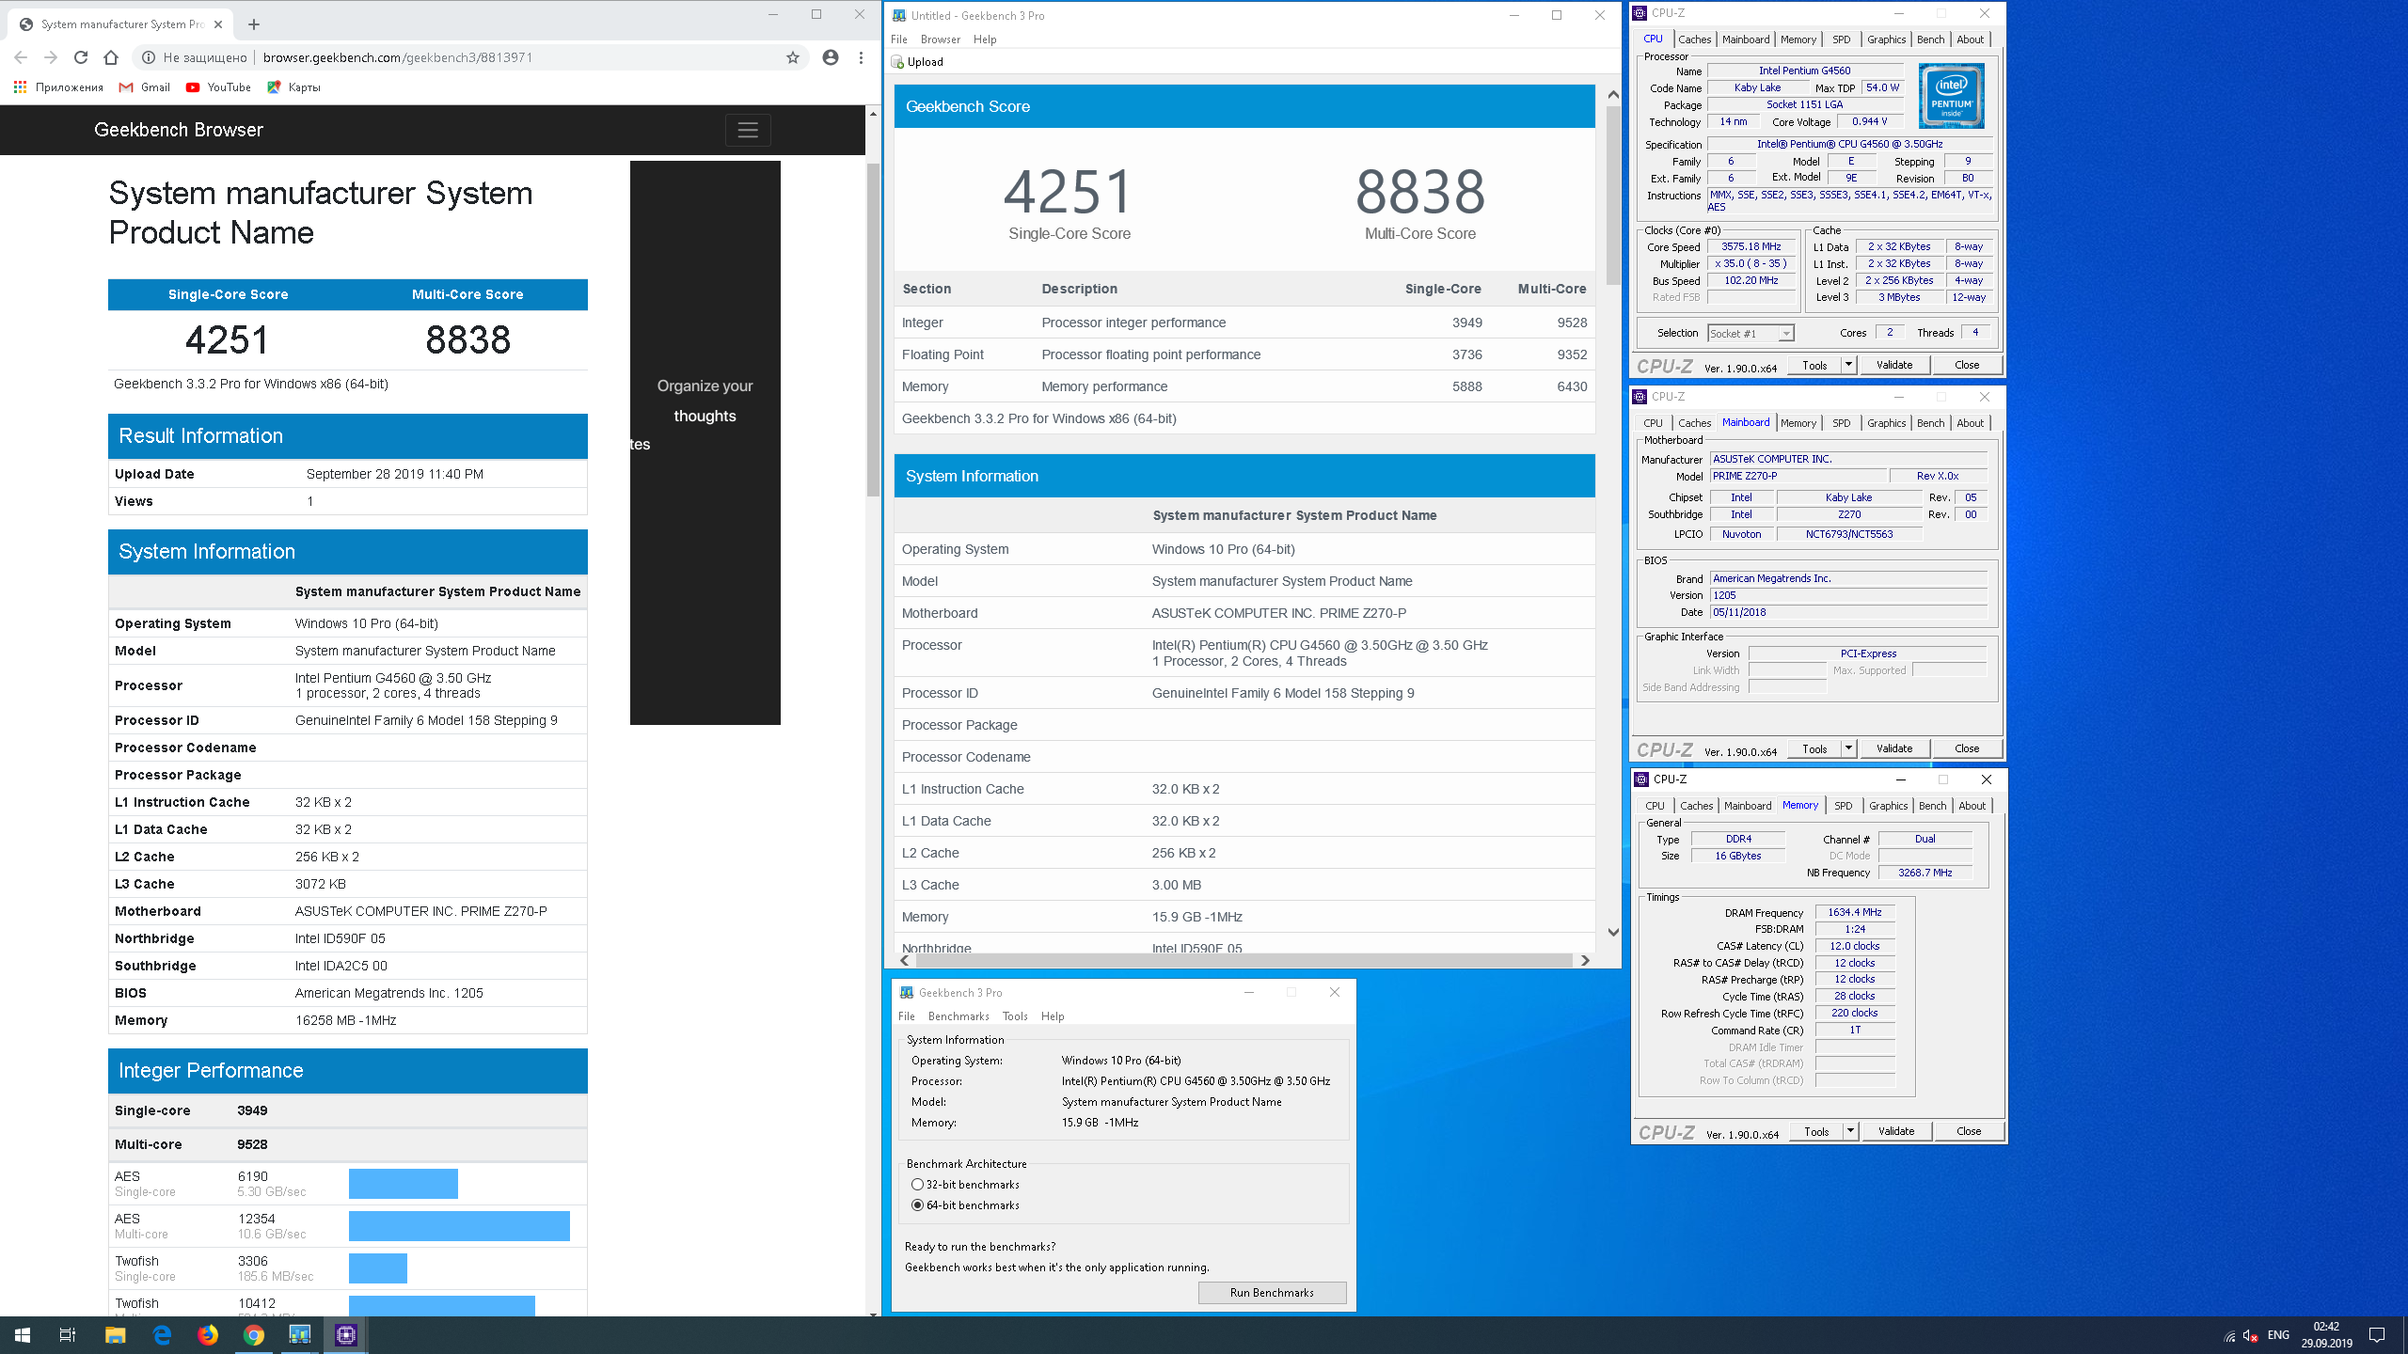Image resolution: width=2408 pixels, height=1354 pixels.
Task: Click the Twofish Single-core score bar
Action: (378, 1268)
